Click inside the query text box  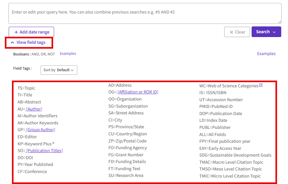(145, 14)
